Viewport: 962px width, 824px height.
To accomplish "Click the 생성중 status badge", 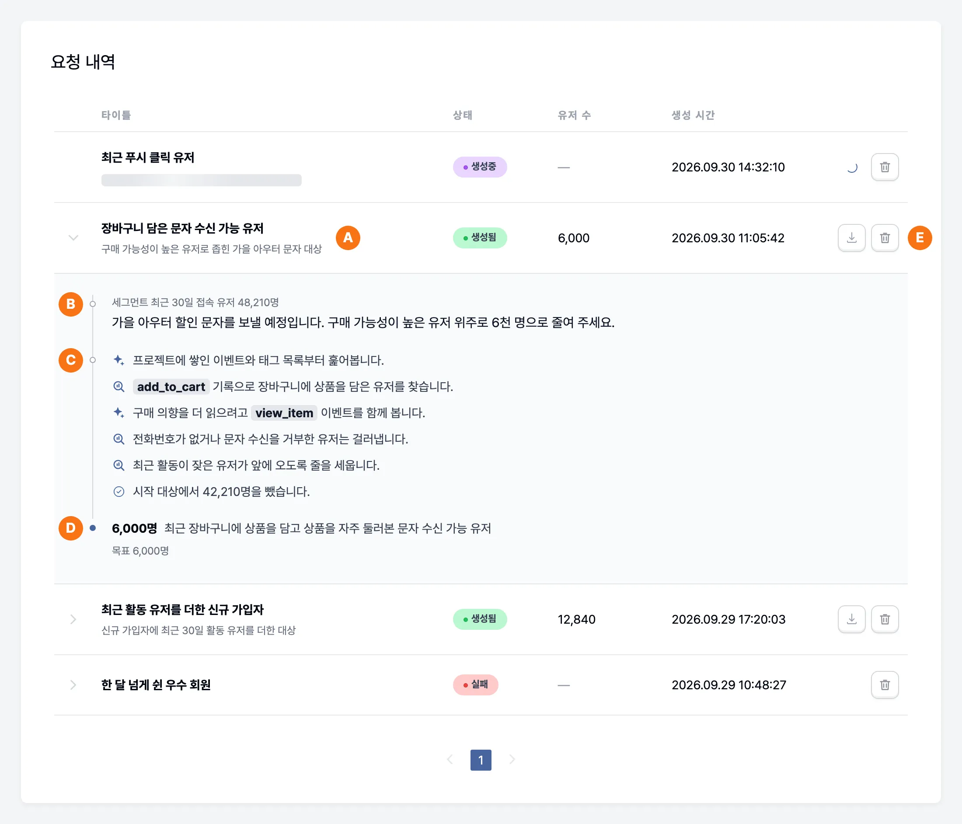I will pyautogui.click(x=480, y=167).
